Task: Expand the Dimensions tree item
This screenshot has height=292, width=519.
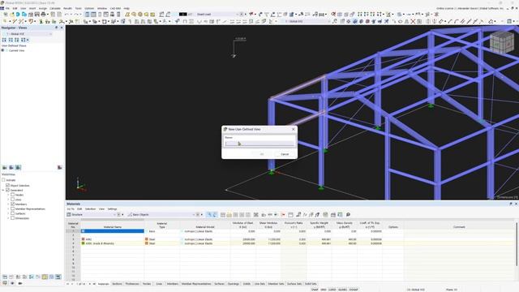Action: click(8, 218)
